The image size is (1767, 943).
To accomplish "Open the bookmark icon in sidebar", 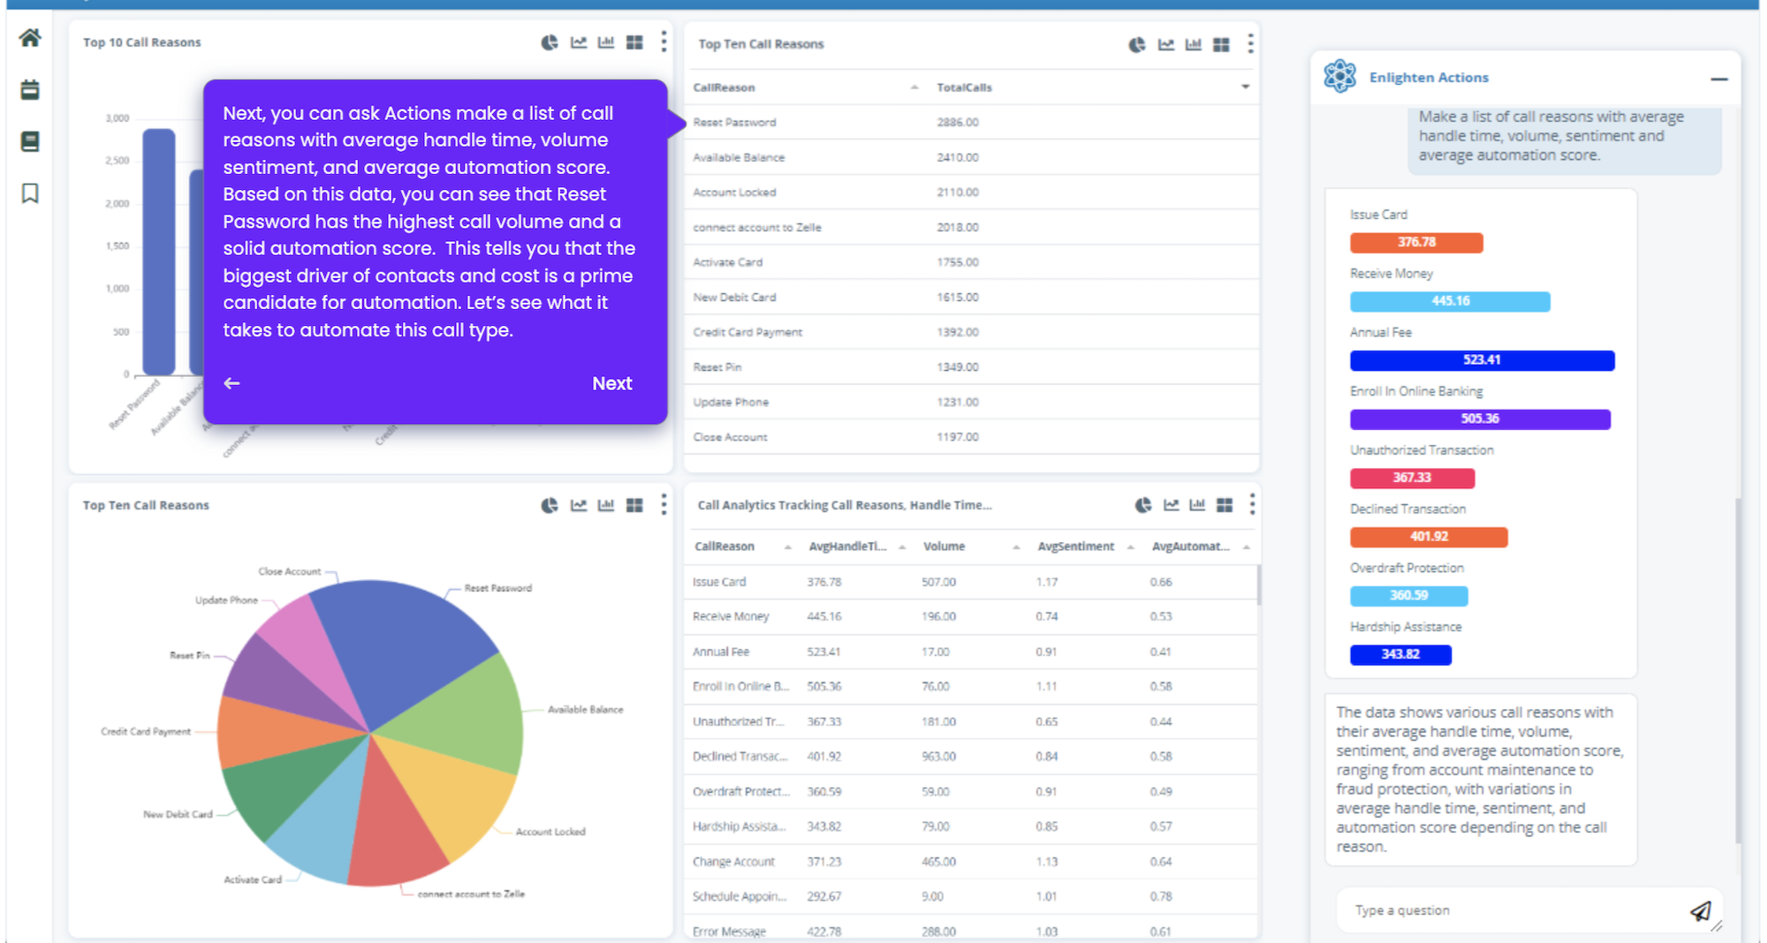I will click(30, 193).
